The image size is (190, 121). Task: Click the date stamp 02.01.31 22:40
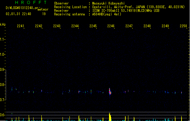tap(18, 14)
